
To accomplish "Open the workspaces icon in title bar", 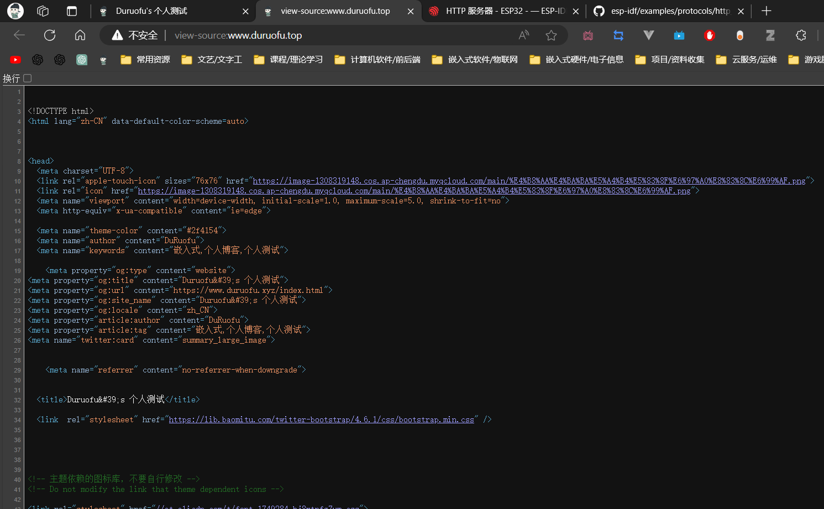I will [43, 11].
